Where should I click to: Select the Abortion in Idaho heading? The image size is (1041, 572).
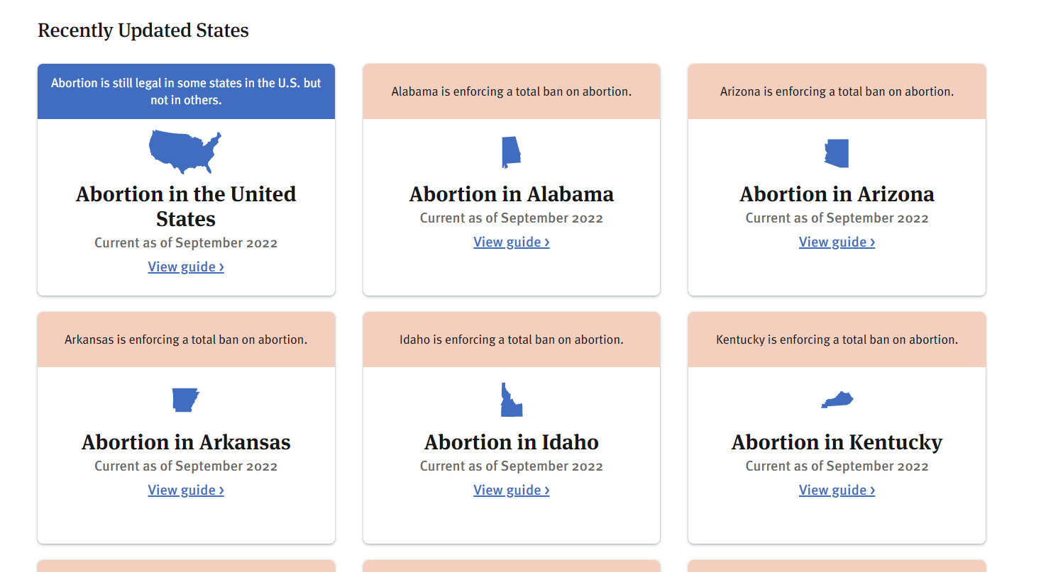[511, 442]
